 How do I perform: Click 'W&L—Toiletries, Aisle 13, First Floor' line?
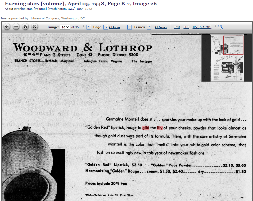110,195
